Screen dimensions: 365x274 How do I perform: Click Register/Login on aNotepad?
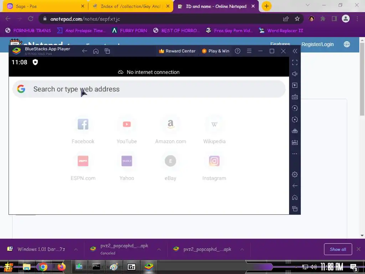coord(318,44)
